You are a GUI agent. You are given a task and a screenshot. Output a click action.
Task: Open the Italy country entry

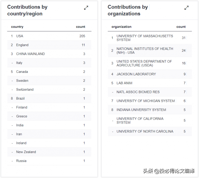tap(19, 63)
